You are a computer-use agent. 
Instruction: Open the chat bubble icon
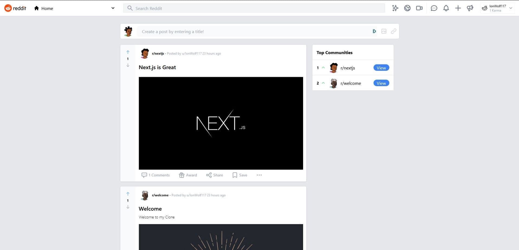tap(434, 8)
